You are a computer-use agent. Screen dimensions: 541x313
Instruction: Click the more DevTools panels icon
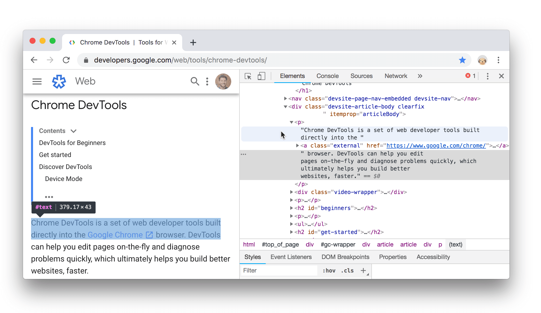pyautogui.click(x=420, y=76)
